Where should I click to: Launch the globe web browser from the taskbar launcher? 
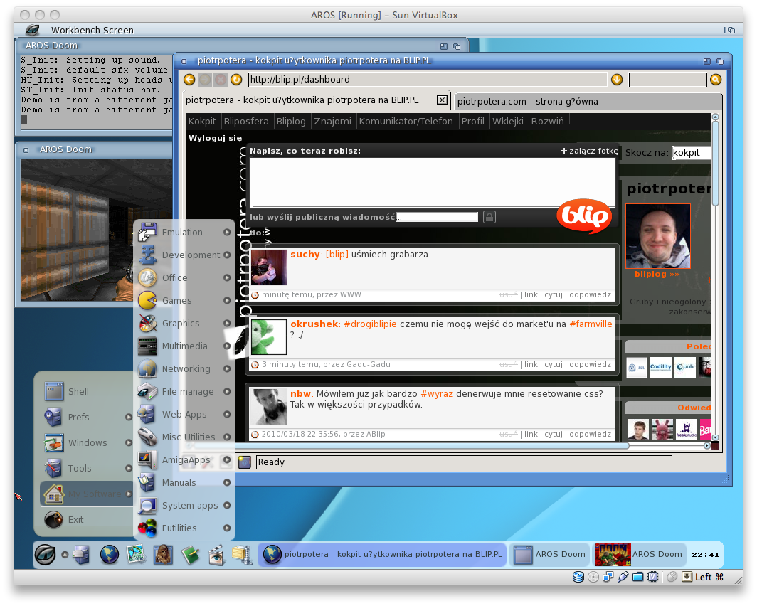[110, 554]
